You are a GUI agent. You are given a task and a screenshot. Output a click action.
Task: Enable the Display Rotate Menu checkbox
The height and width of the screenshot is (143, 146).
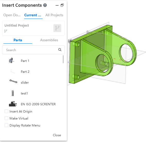point(6,125)
